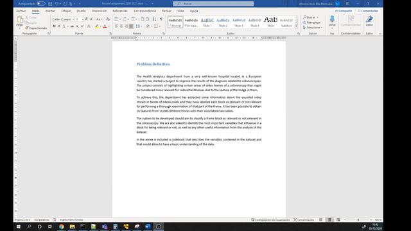Center the paragraph text

121,26
